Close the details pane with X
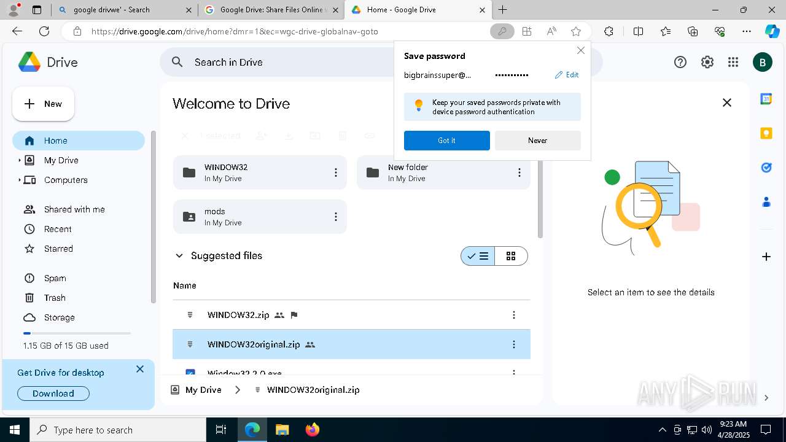 click(x=727, y=103)
